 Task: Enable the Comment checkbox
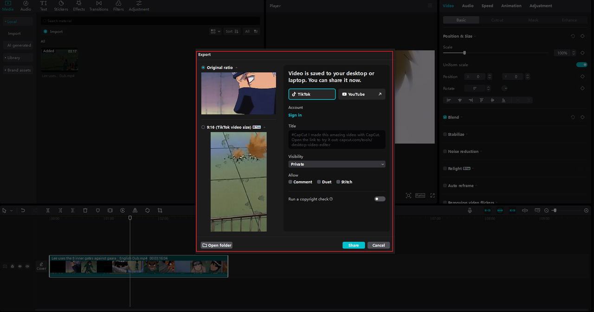tap(291, 182)
